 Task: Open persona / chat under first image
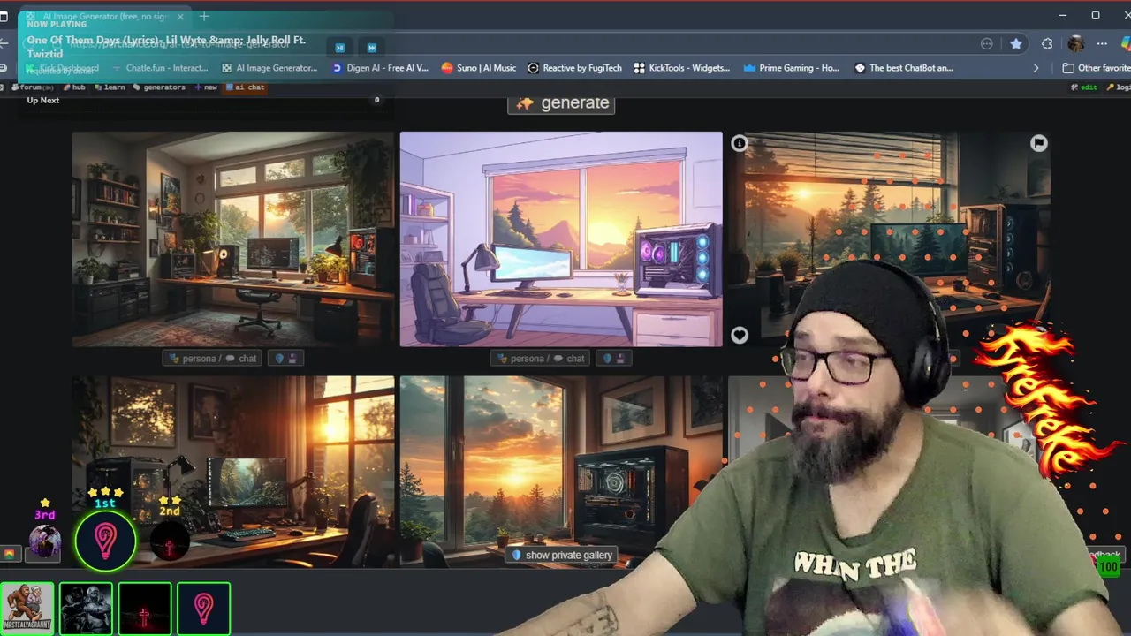click(213, 358)
